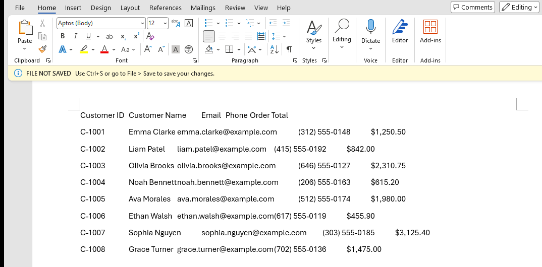The width and height of the screenshot is (542, 267).
Task: Open the Styles gallery icon
Action: click(314, 28)
